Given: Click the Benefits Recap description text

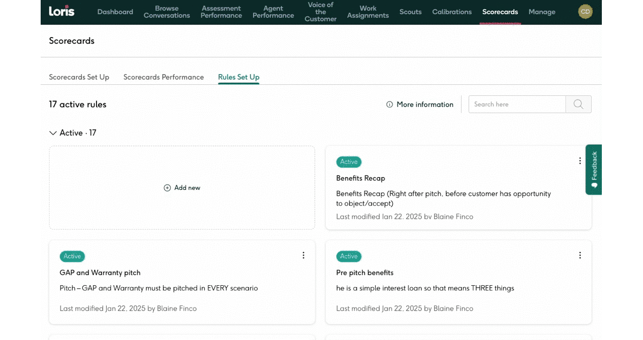Looking at the screenshot, I should pos(443,198).
